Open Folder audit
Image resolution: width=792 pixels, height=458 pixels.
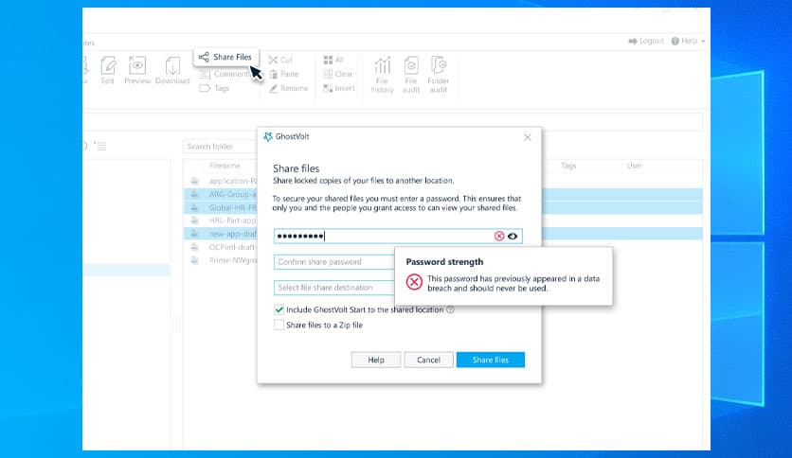coord(438,75)
